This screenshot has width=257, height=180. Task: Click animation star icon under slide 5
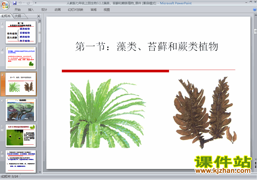[2, 130]
